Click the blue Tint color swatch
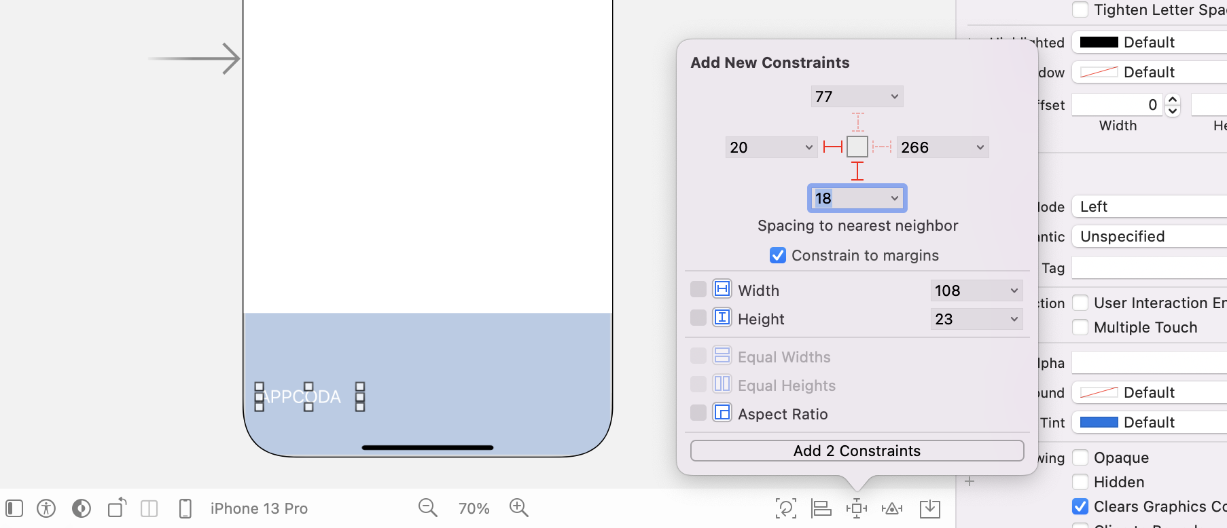Viewport: 1227px width, 528px height. [x=1099, y=422]
